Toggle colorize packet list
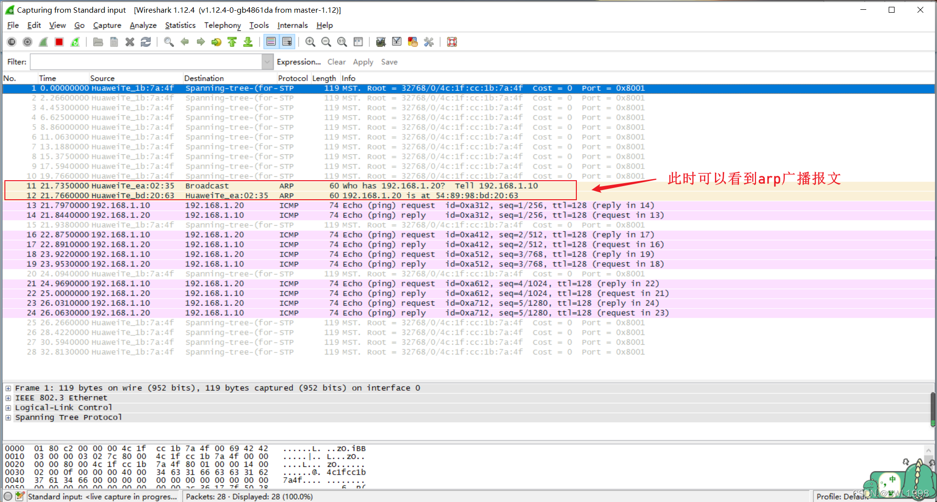Viewport: 937px width, 502px height. (x=271, y=42)
